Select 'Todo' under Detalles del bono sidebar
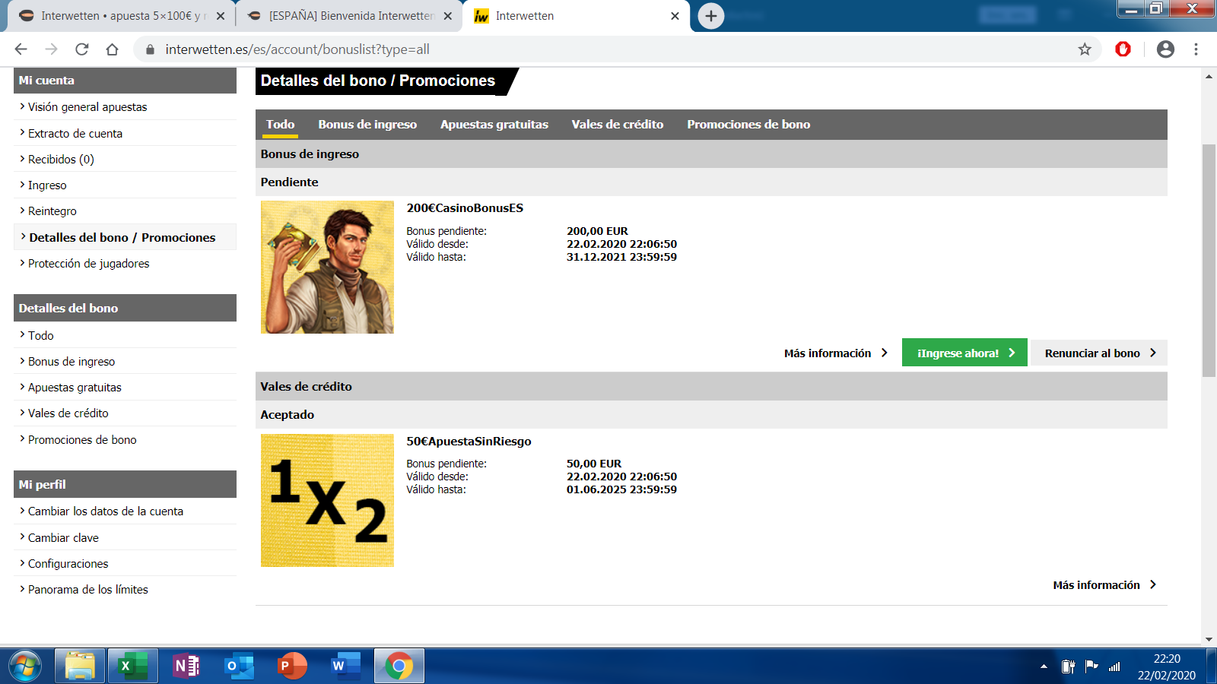The width and height of the screenshot is (1217, 684). pyautogui.click(x=41, y=336)
